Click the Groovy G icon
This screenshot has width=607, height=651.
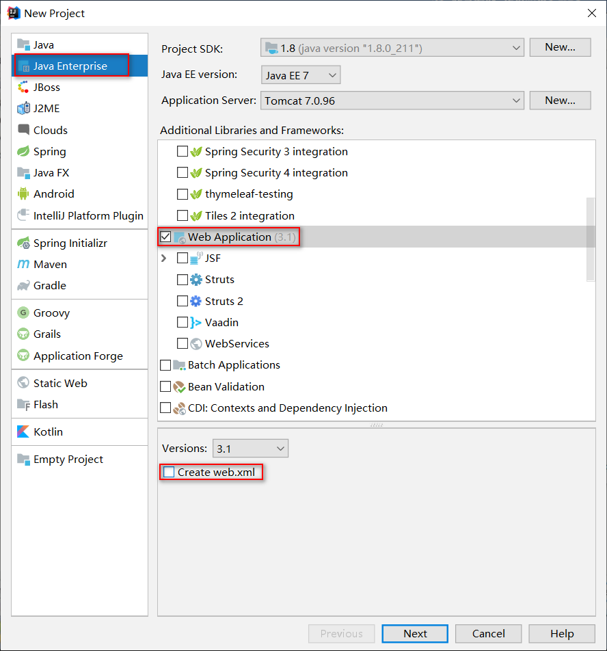coord(23,313)
